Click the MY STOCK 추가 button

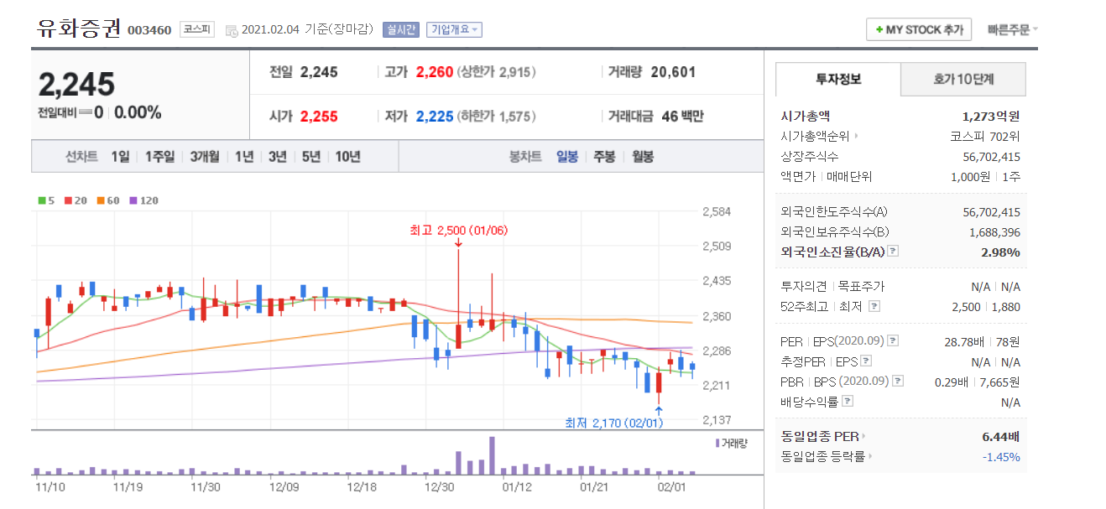919,29
